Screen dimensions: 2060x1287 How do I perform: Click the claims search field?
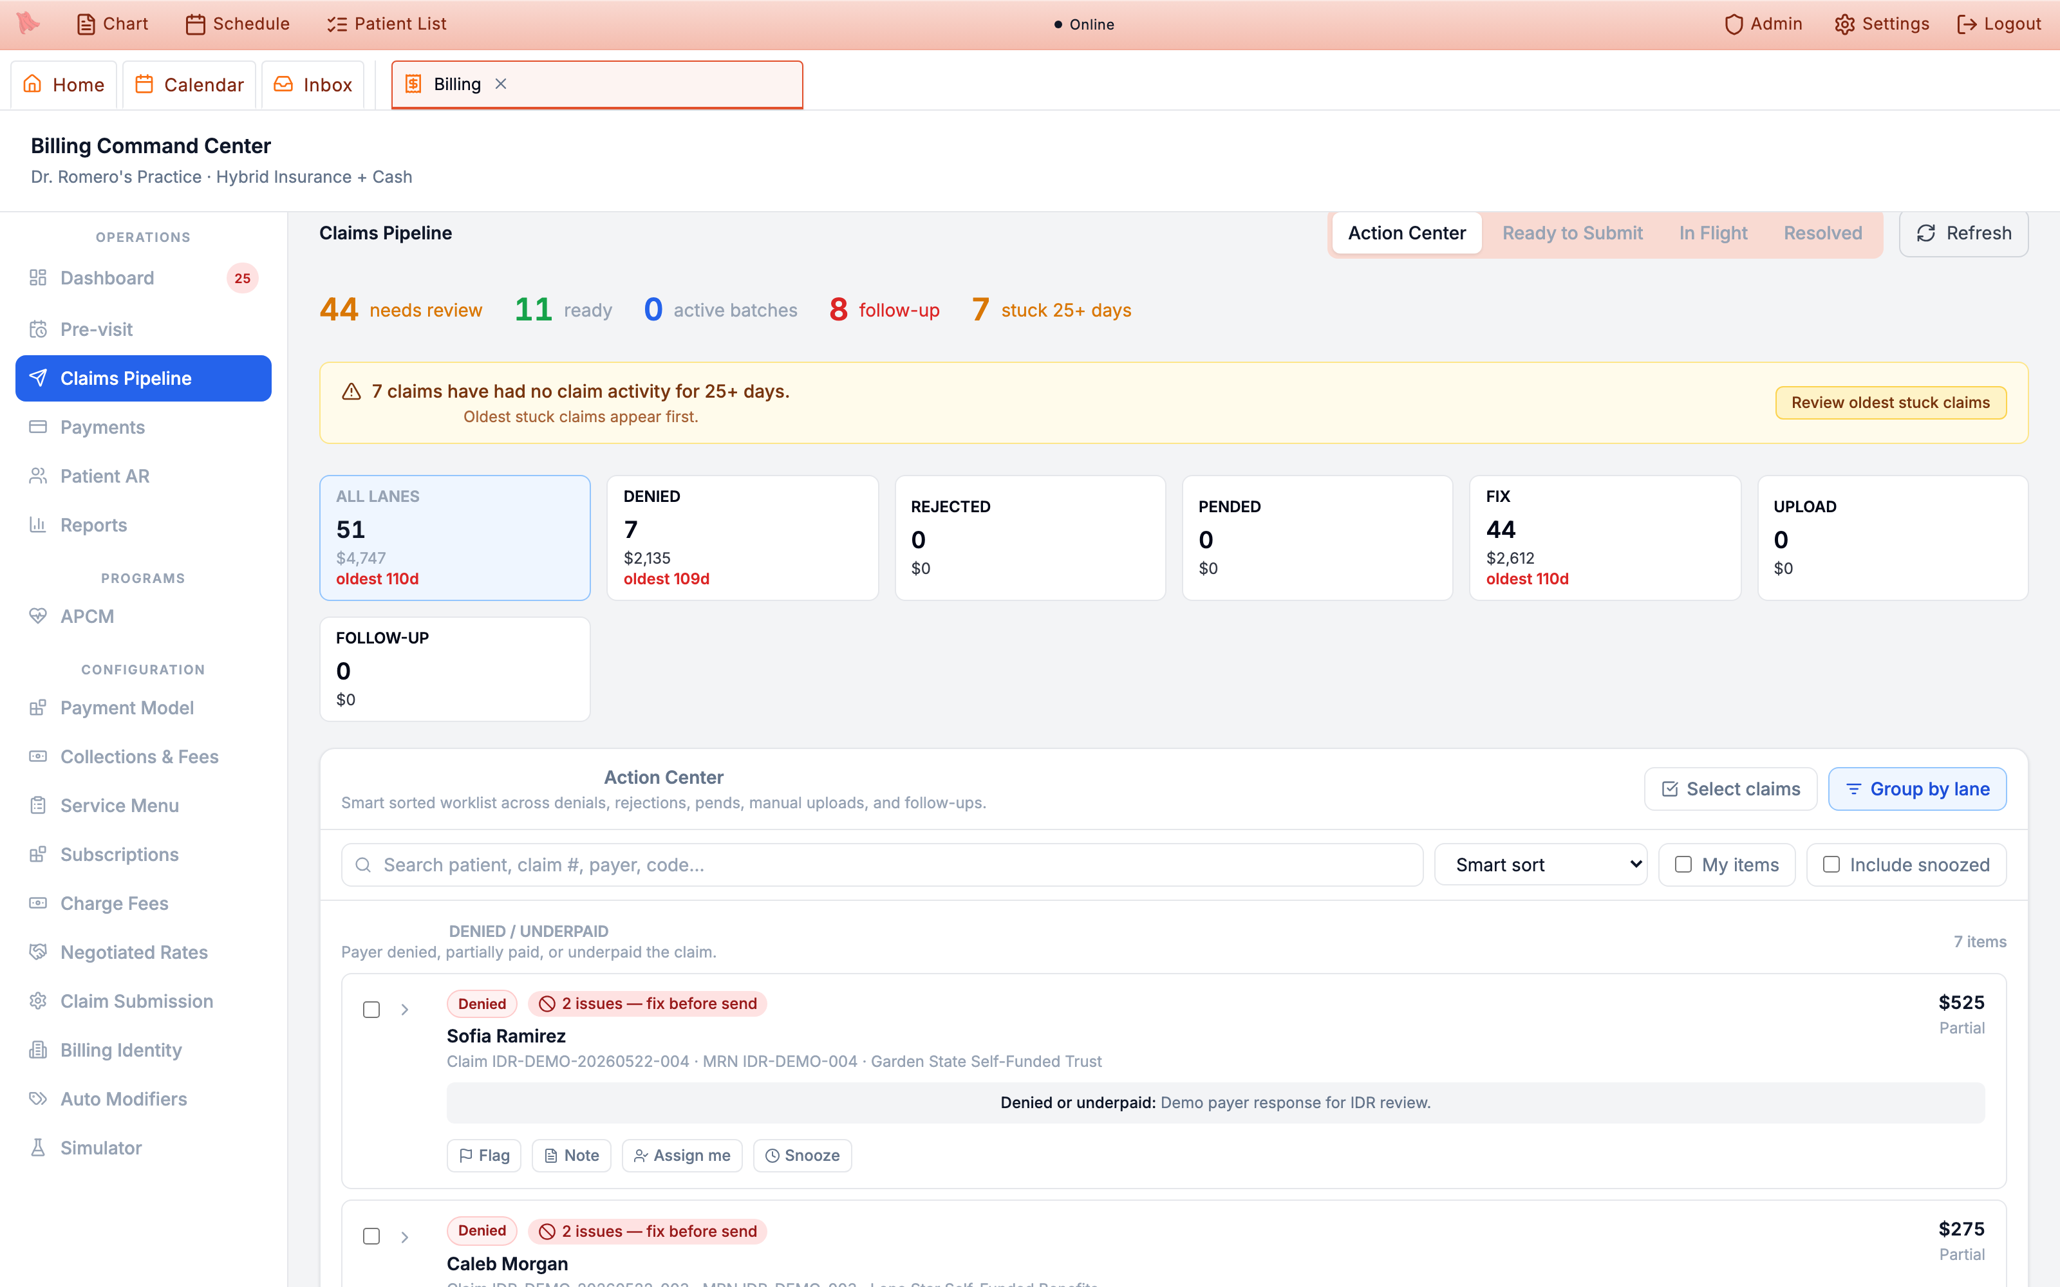[x=882, y=865]
